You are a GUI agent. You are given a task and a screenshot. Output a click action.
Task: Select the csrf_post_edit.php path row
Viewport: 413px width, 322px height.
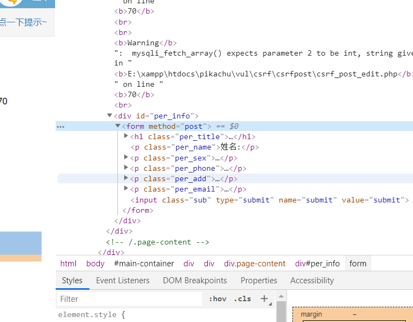(264, 74)
